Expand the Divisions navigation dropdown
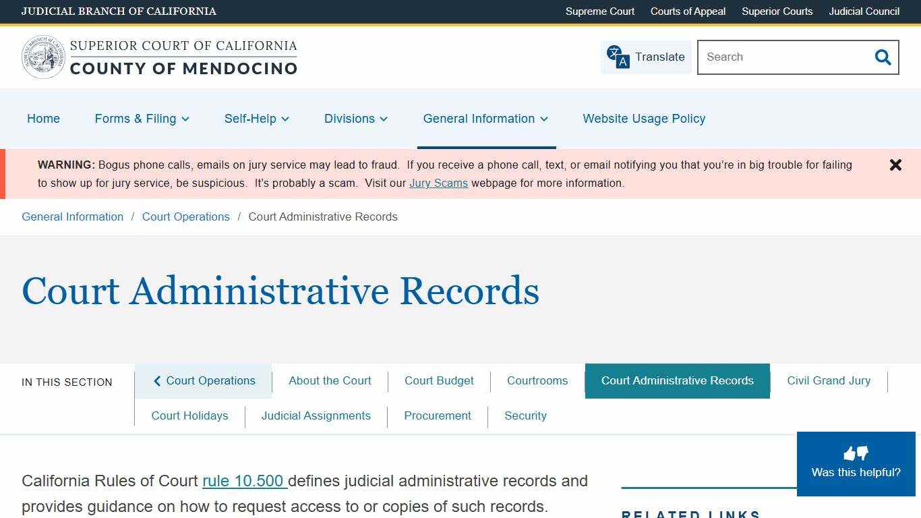Image resolution: width=921 pixels, height=518 pixels. coord(356,119)
